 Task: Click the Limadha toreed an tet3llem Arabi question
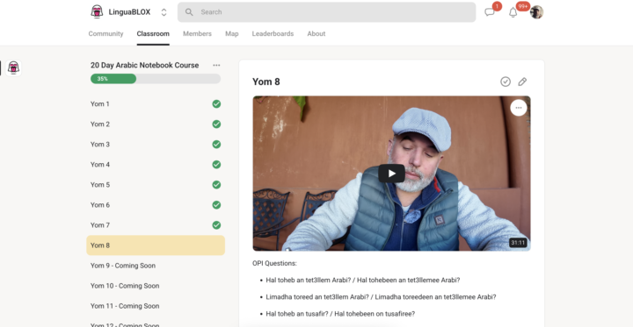click(381, 297)
